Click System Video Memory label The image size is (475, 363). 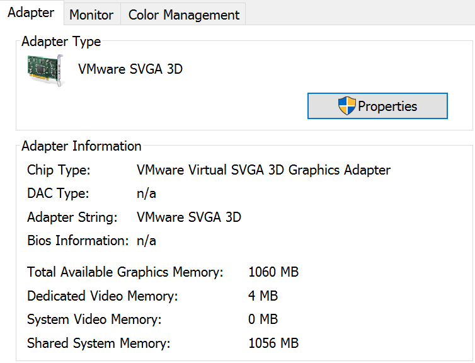click(94, 320)
